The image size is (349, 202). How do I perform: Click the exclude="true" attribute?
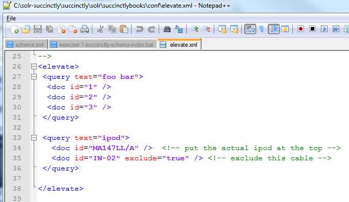click(157, 158)
